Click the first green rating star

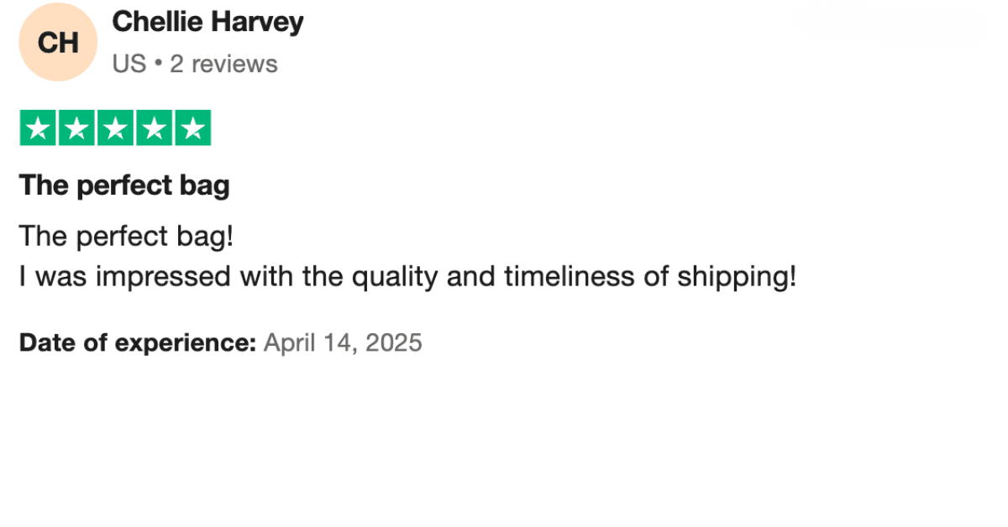[38, 128]
